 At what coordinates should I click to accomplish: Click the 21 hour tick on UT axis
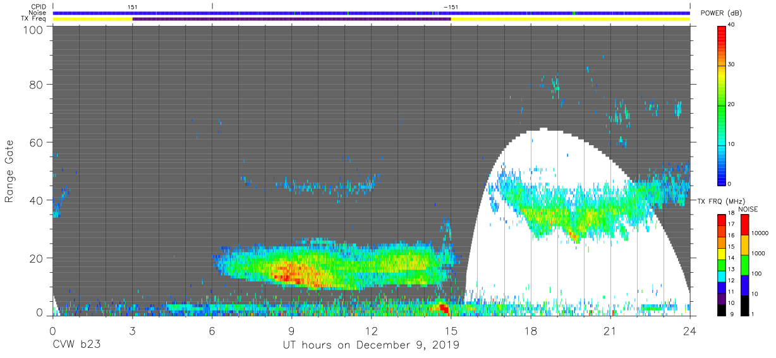[x=610, y=331]
